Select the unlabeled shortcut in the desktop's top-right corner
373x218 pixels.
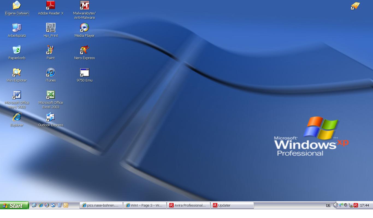click(355, 5)
